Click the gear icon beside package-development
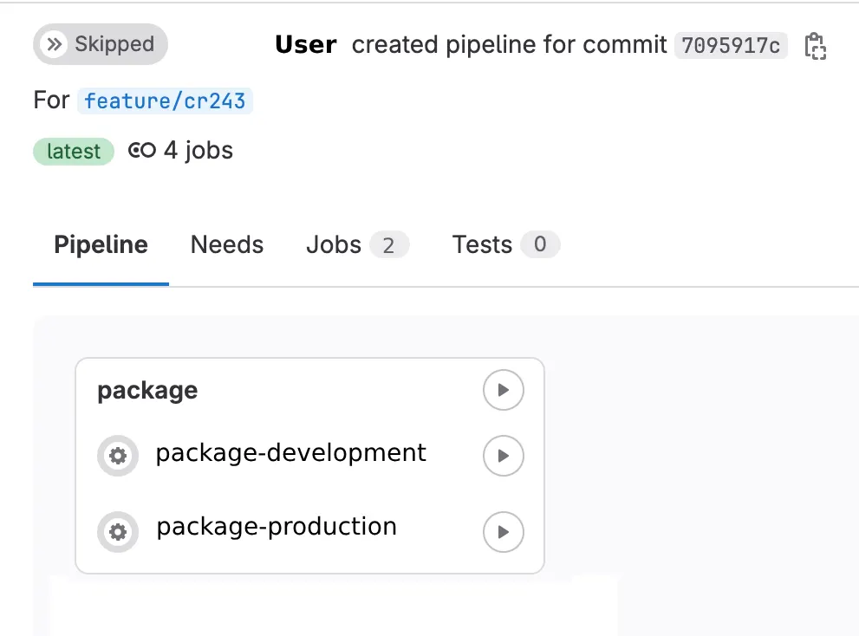 pyautogui.click(x=118, y=455)
